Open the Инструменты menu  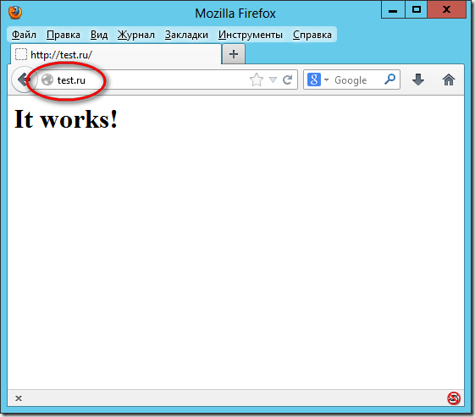click(x=251, y=35)
